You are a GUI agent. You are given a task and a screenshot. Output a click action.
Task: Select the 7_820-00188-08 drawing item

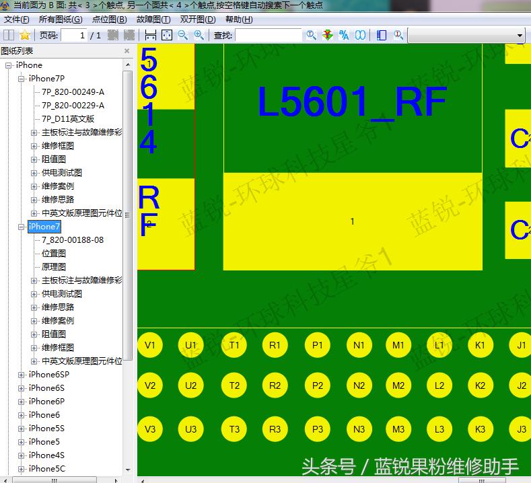(73, 240)
